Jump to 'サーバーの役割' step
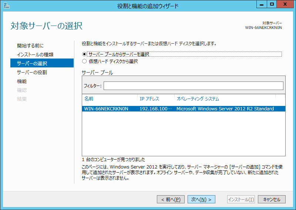This screenshot has height=210, width=296. coord(32,72)
